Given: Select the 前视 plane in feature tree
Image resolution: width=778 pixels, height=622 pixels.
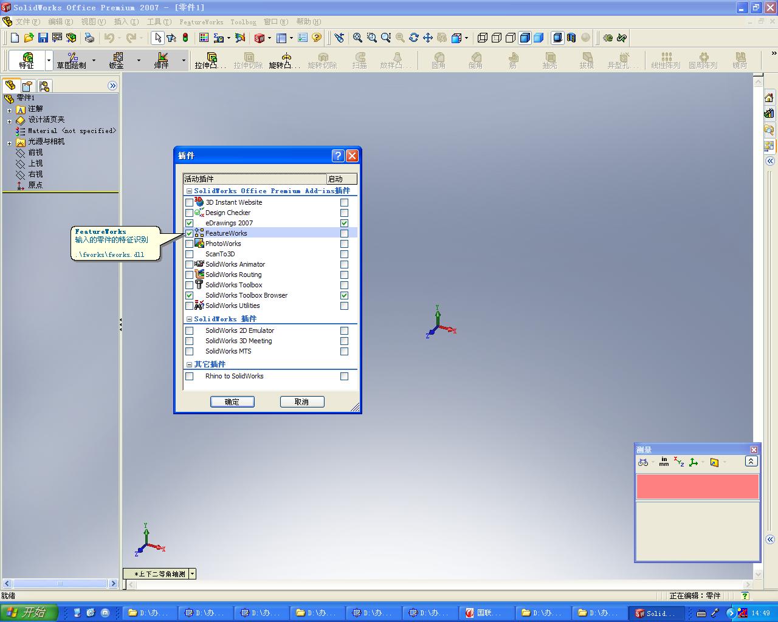Looking at the screenshot, I should pos(35,152).
